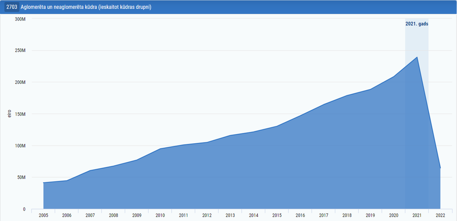The height and width of the screenshot is (221, 457).
Task: Click the 2021 year label on x-axis
Action: click(417, 216)
